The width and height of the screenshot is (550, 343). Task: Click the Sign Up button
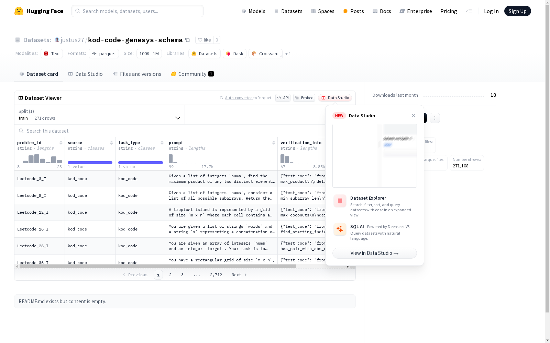[518, 11]
